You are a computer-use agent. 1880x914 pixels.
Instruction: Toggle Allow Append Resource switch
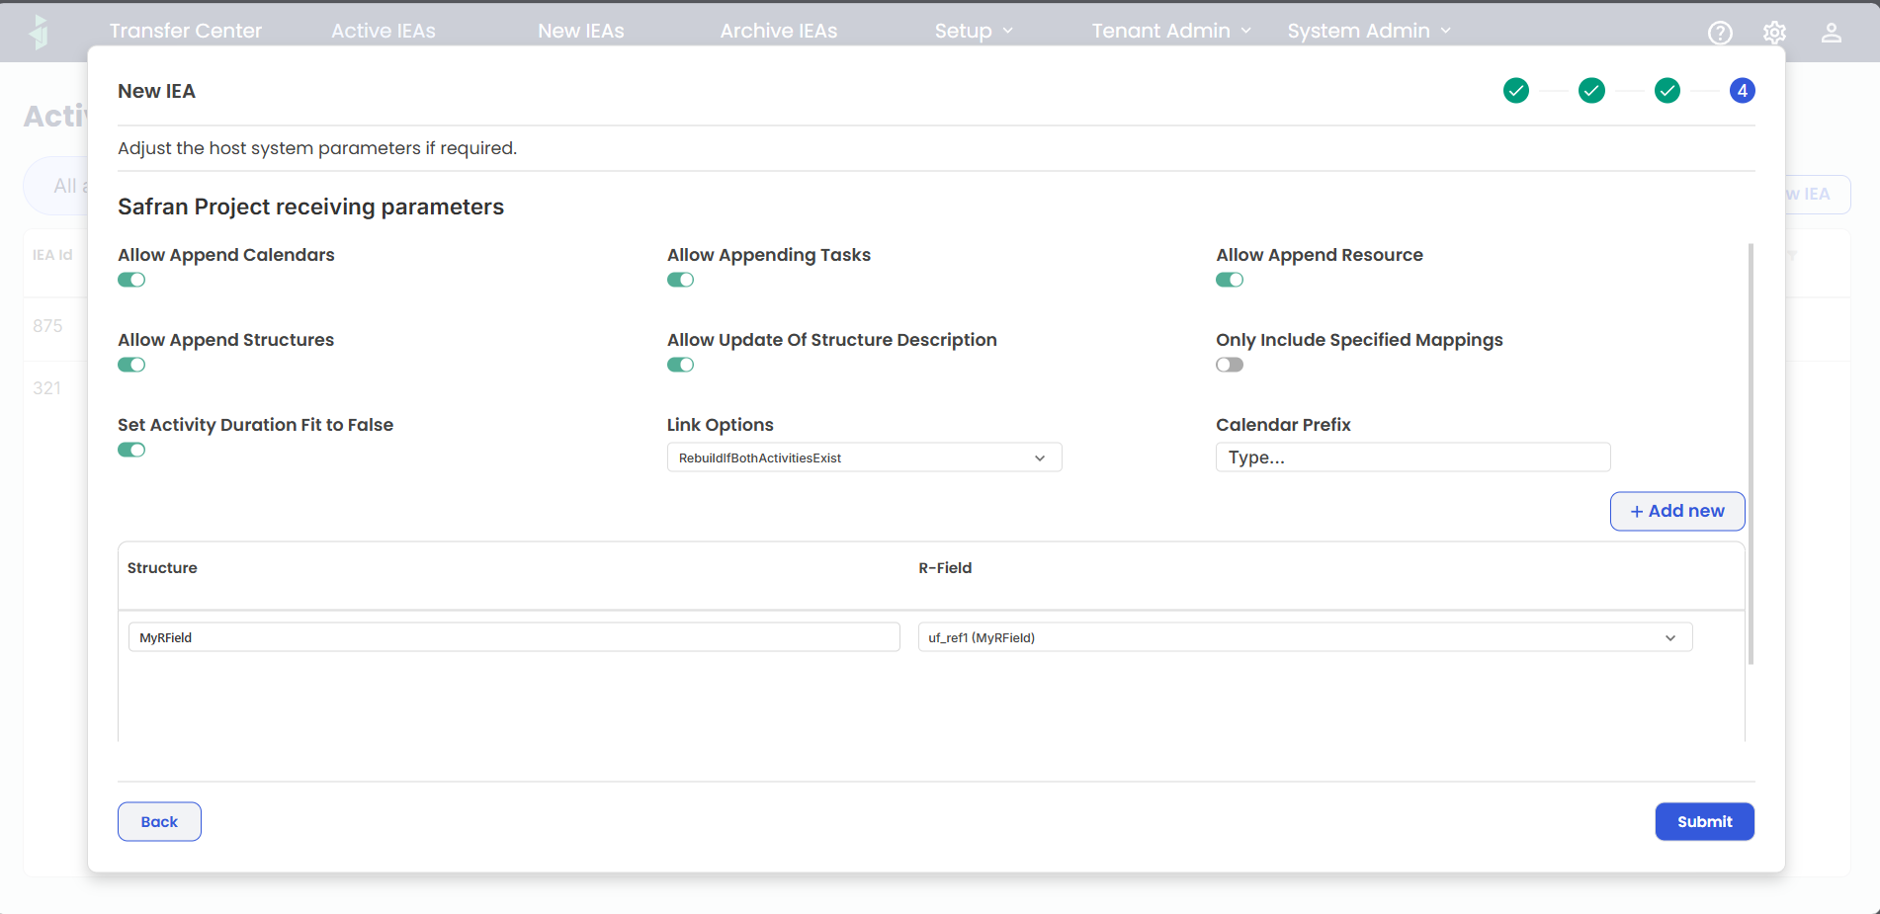(1230, 280)
